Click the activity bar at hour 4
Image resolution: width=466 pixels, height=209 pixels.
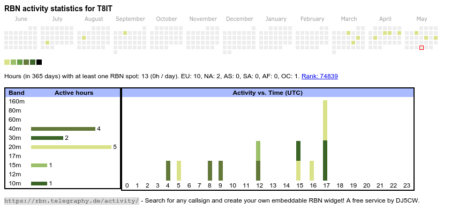tap(168, 170)
